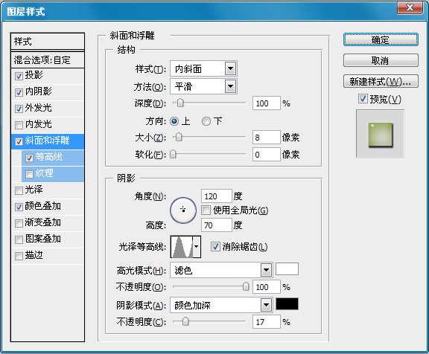
Task: Select direction 上 radio button
Action: pos(174,121)
